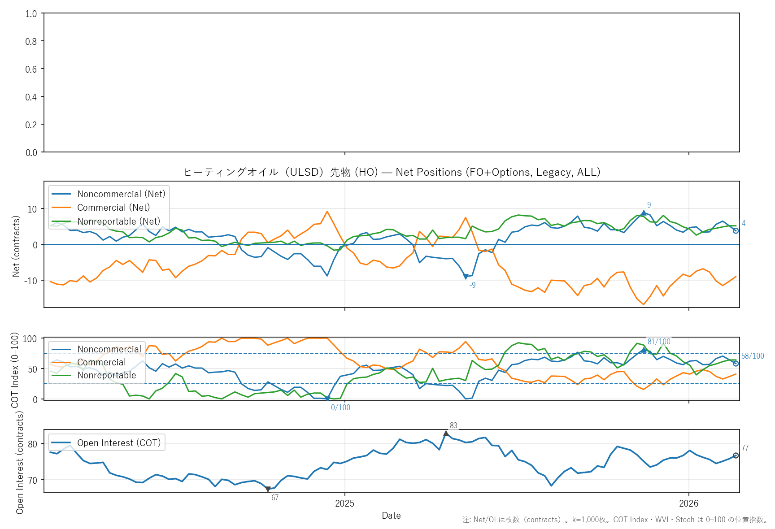775x529 pixels.
Task: Click the latest Open Interest circle marker at 77
Action: click(x=736, y=455)
